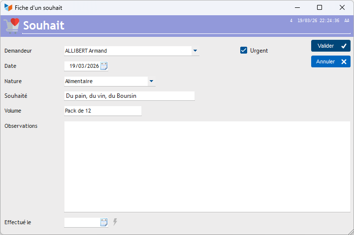The height and width of the screenshot is (235, 354).
Task: Uncheck the Urgent checkbox
Action: (x=244, y=50)
